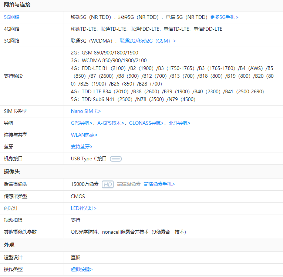Open the Nano SIM卡 link
Screen dimensions: 283x277
click(86, 111)
